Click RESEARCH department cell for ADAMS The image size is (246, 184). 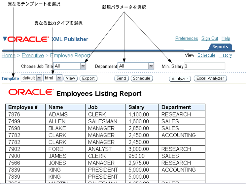(x=182, y=114)
